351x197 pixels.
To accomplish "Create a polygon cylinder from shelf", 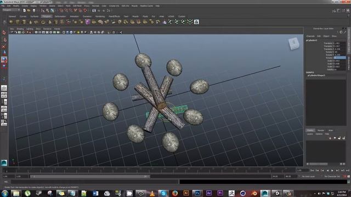I will (24, 22).
